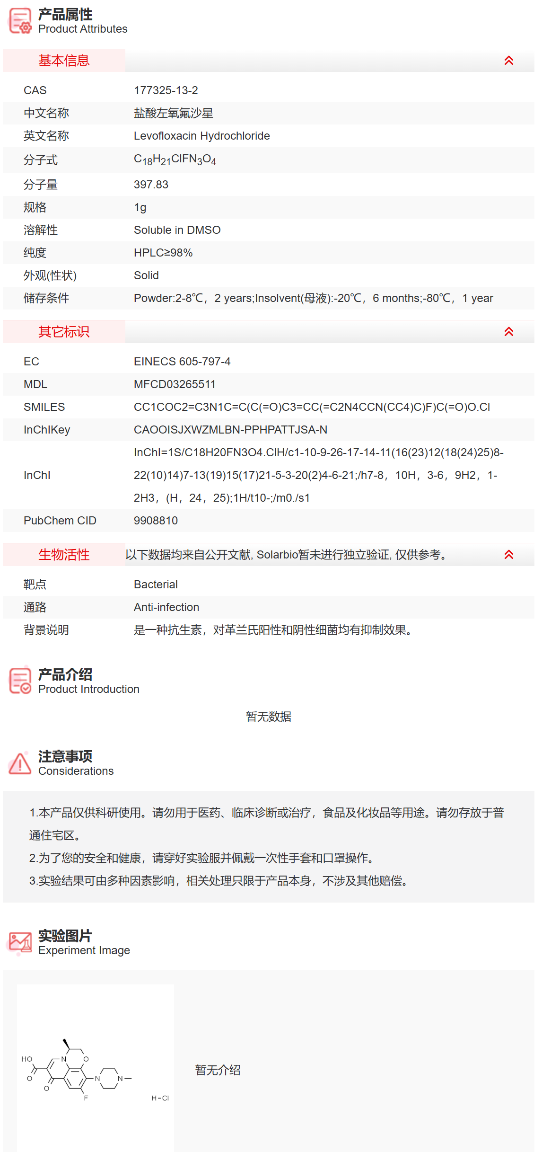Screen dimensions: 542x1152
Task: Click the SMILES string value
Action: [312, 407]
